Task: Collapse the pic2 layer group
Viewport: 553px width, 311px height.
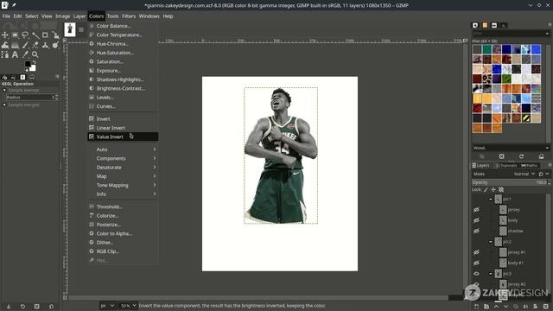Action: (490, 242)
